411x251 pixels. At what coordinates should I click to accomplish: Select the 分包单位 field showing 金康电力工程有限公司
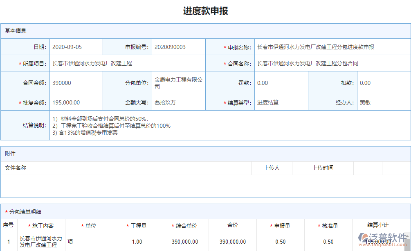coord(178,82)
